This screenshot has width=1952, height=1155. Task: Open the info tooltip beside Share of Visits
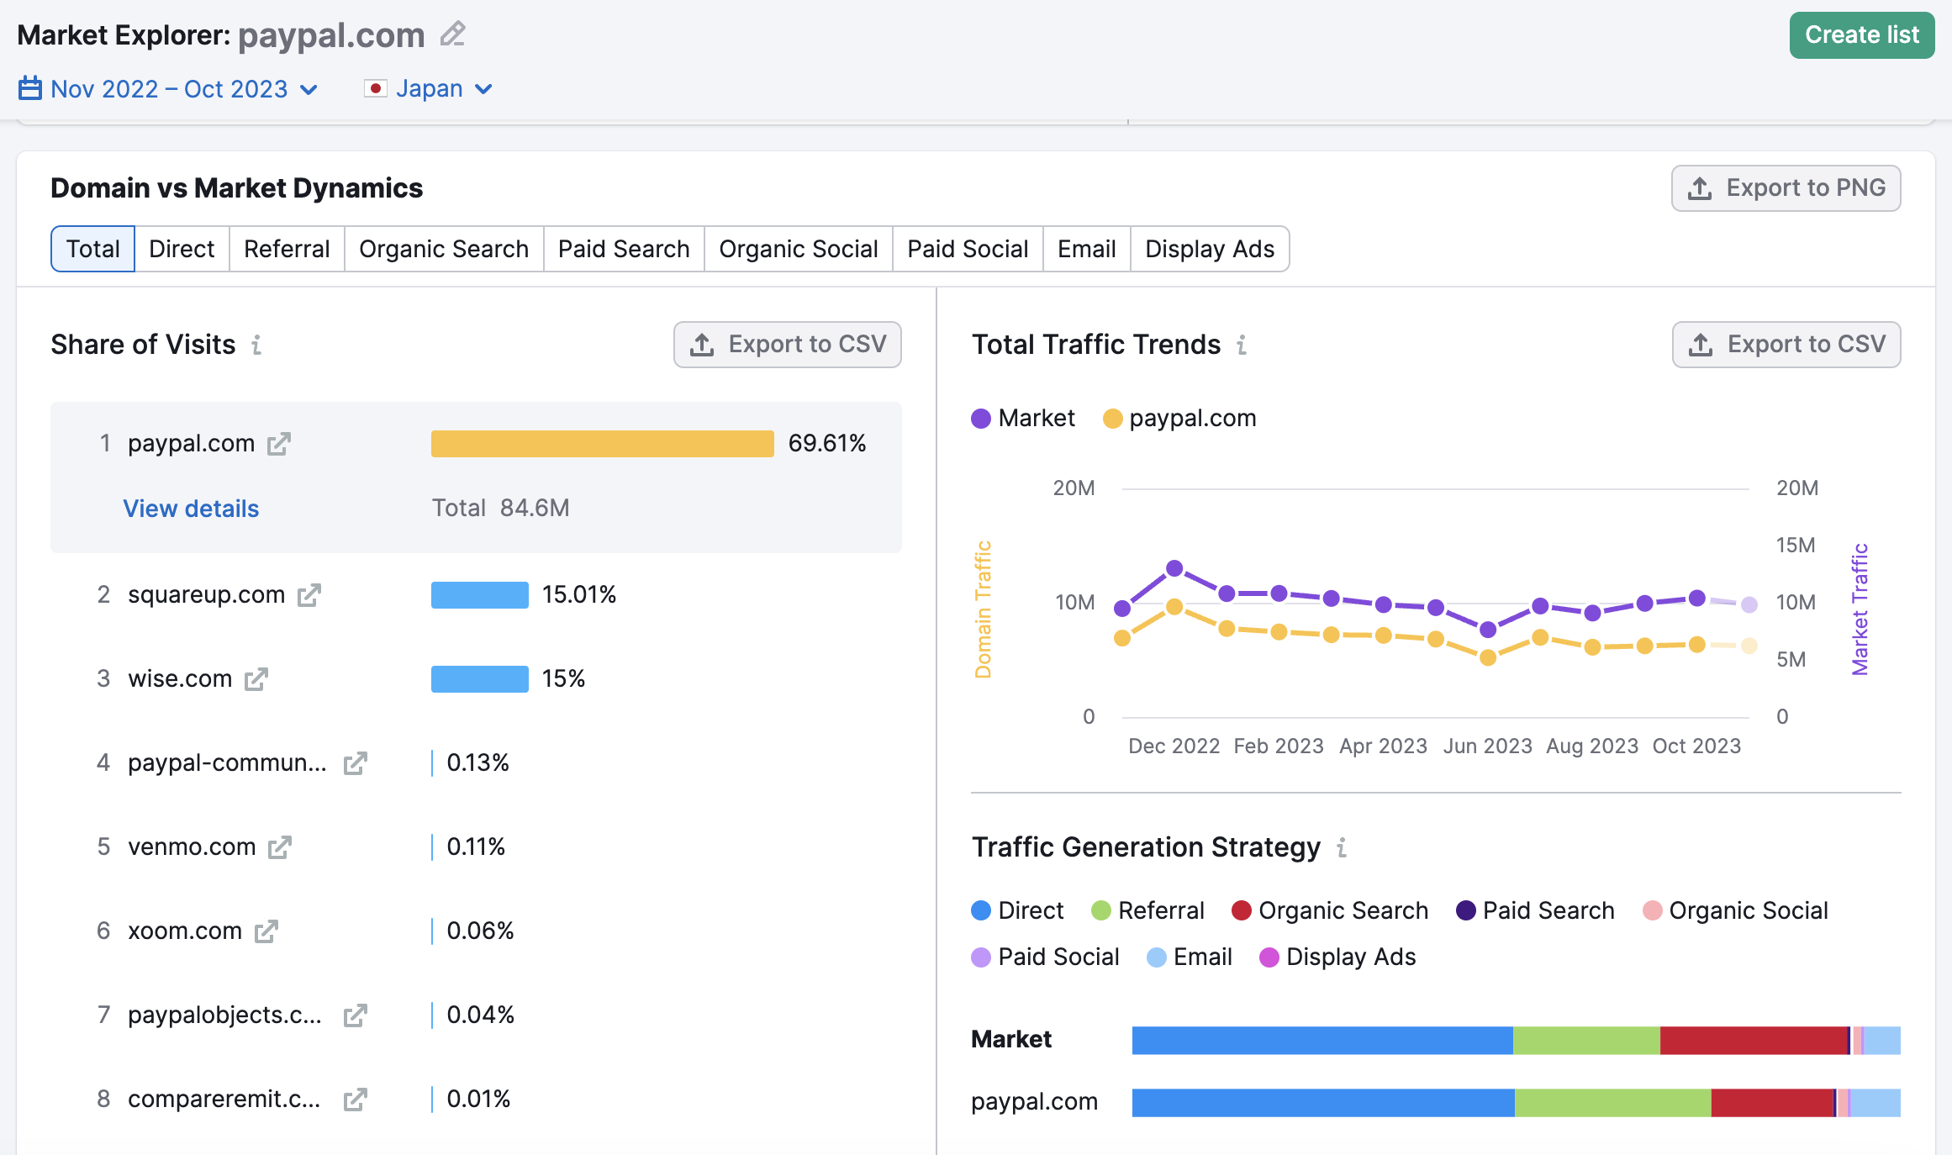(x=257, y=345)
